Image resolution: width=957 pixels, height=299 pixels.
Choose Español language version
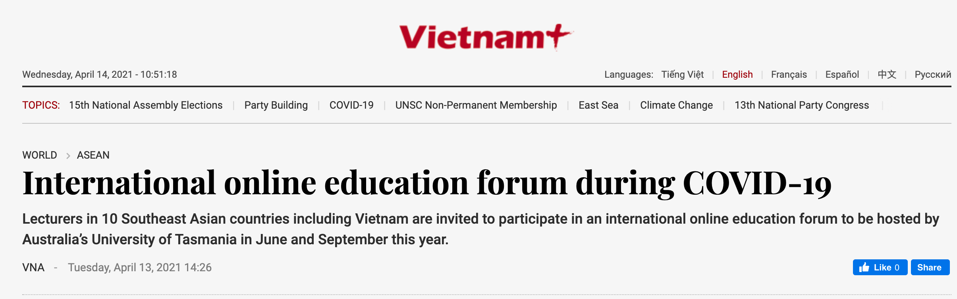(x=842, y=75)
